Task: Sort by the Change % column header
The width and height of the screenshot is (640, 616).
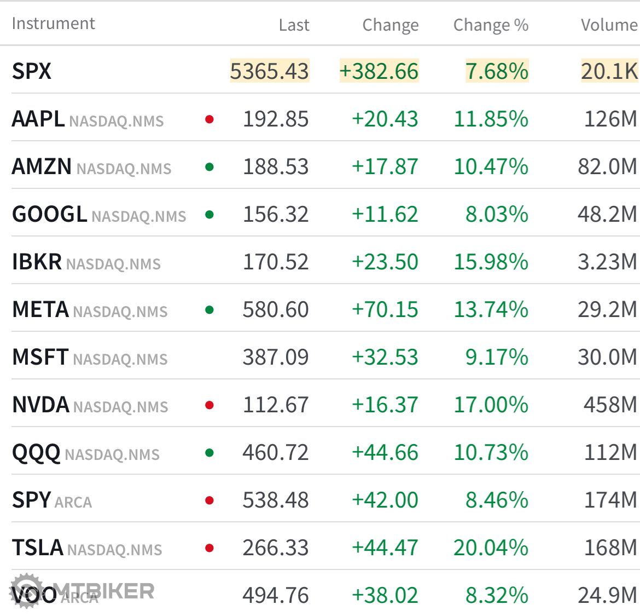Action: (x=491, y=25)
